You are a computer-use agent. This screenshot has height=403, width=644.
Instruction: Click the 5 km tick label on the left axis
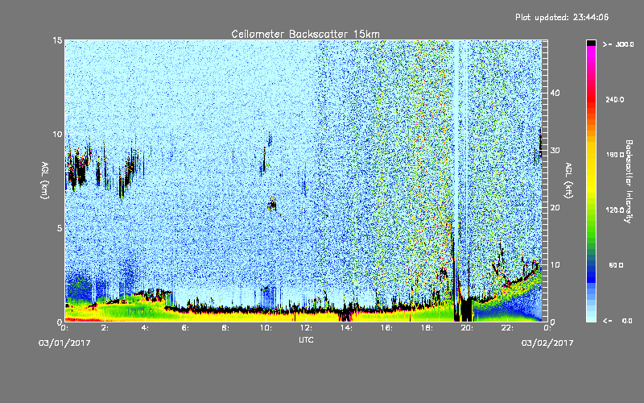tap(60, 228)
